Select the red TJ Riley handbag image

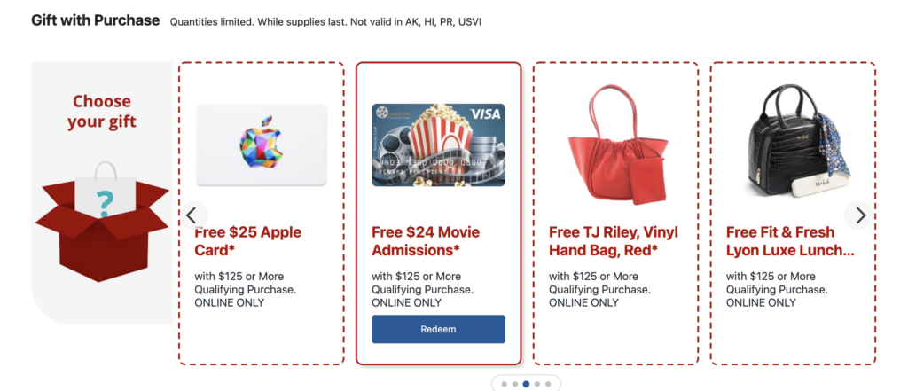[616, 145]
